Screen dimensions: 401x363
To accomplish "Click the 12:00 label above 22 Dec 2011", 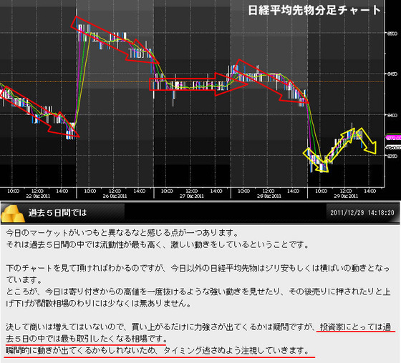I will [x=37, y=191].
